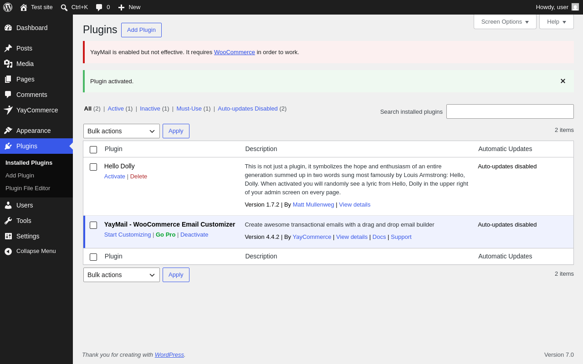Click the Tools wrench icon
Image resolution: width=583 pixels, height=364 pixels.
(x=8, y=221)
